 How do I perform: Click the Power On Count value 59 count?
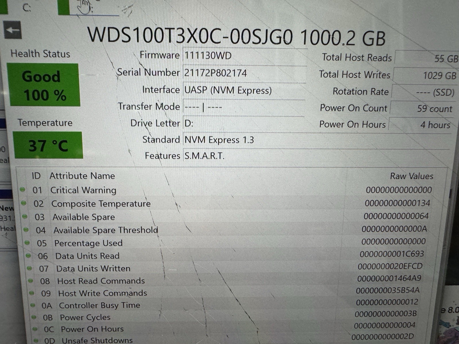422,109
